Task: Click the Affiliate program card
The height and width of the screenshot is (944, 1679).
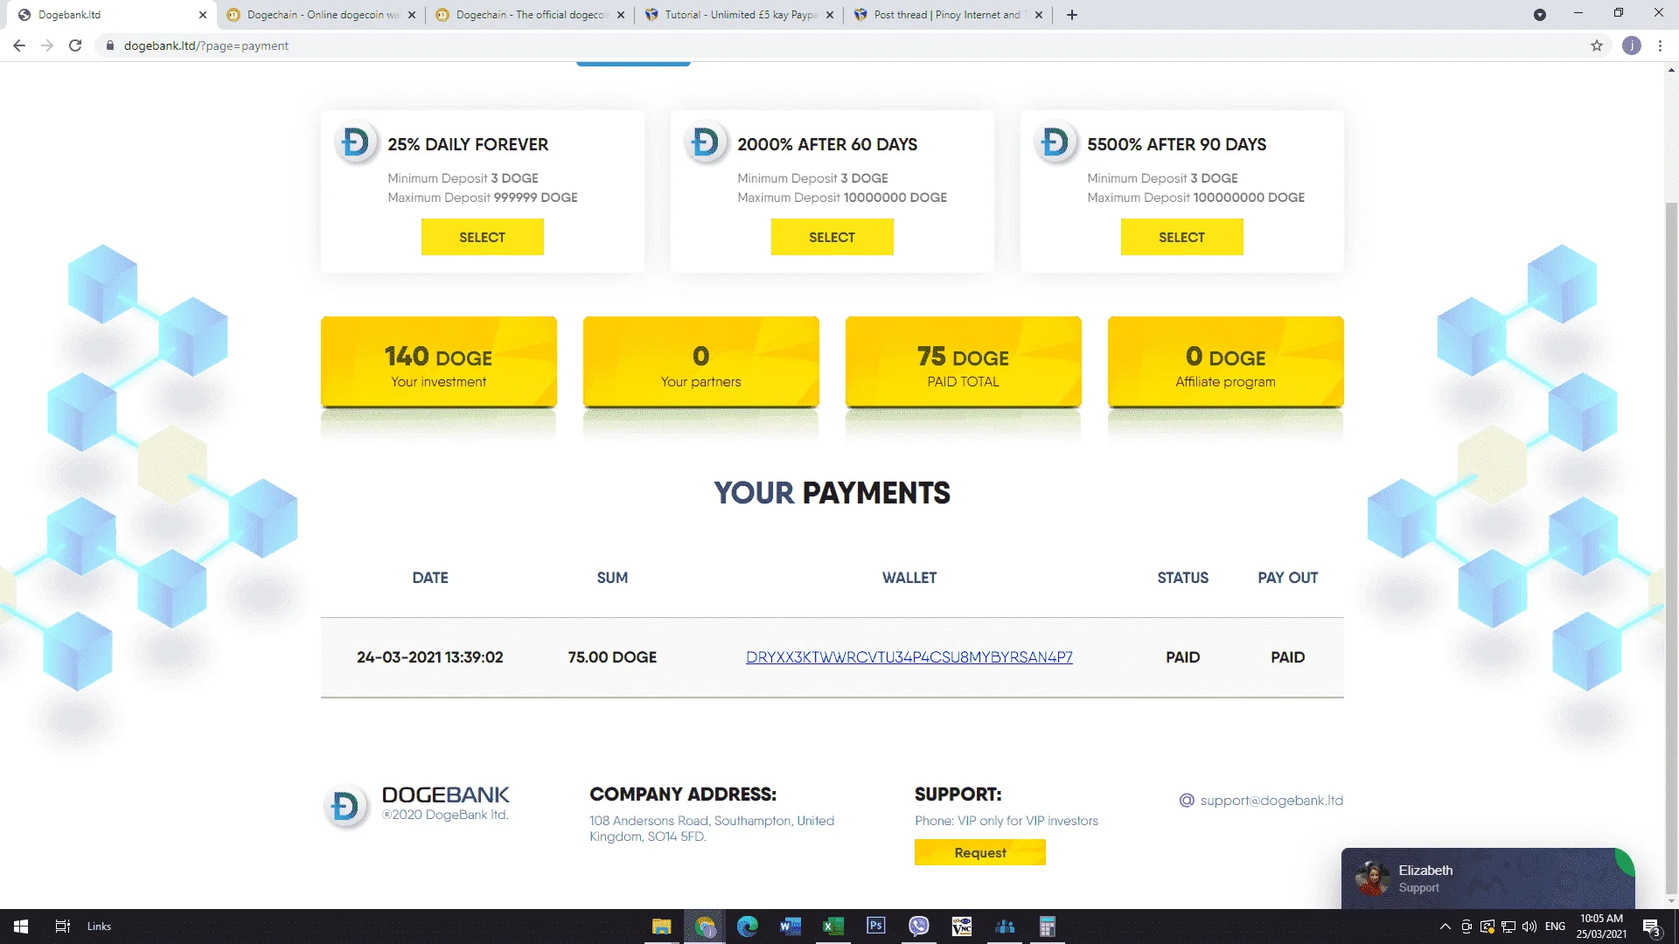Action: coord(1226,362)
